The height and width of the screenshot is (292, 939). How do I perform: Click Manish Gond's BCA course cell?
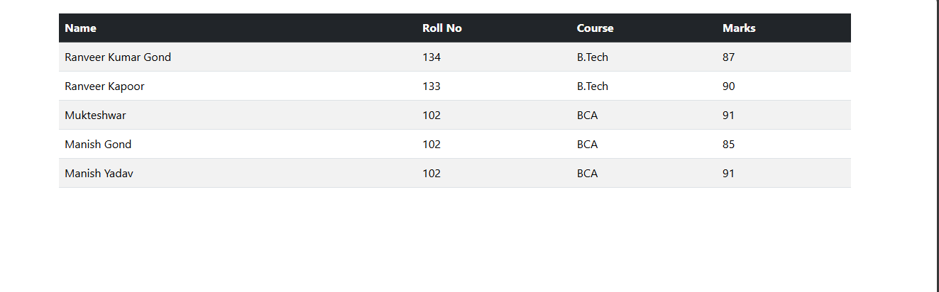pos(587,145)
